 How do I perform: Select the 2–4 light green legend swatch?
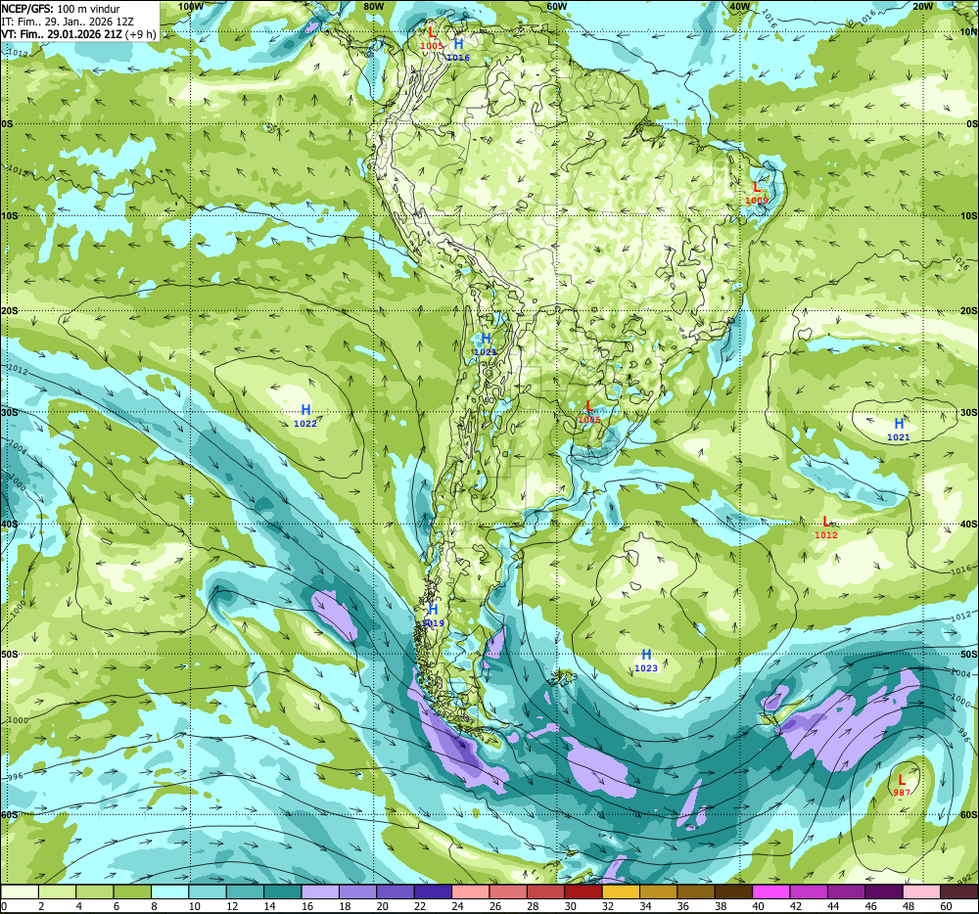point(57,891)
